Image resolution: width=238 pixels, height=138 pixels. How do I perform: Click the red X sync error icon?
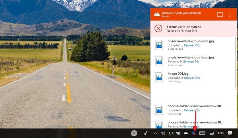pos(158,29)
